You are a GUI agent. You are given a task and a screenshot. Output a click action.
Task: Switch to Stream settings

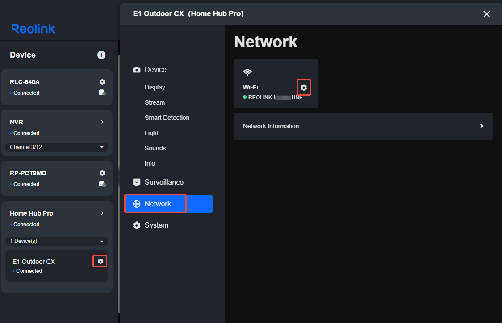(x=155, y=102)
